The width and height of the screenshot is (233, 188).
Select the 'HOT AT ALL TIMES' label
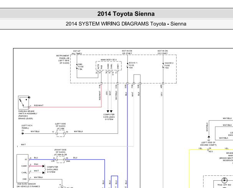(x=77, y=52)
